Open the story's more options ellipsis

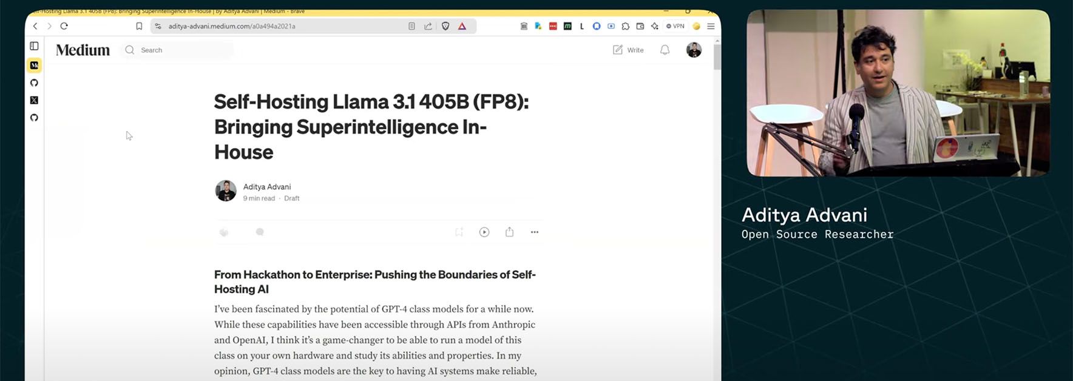point(535,232)
